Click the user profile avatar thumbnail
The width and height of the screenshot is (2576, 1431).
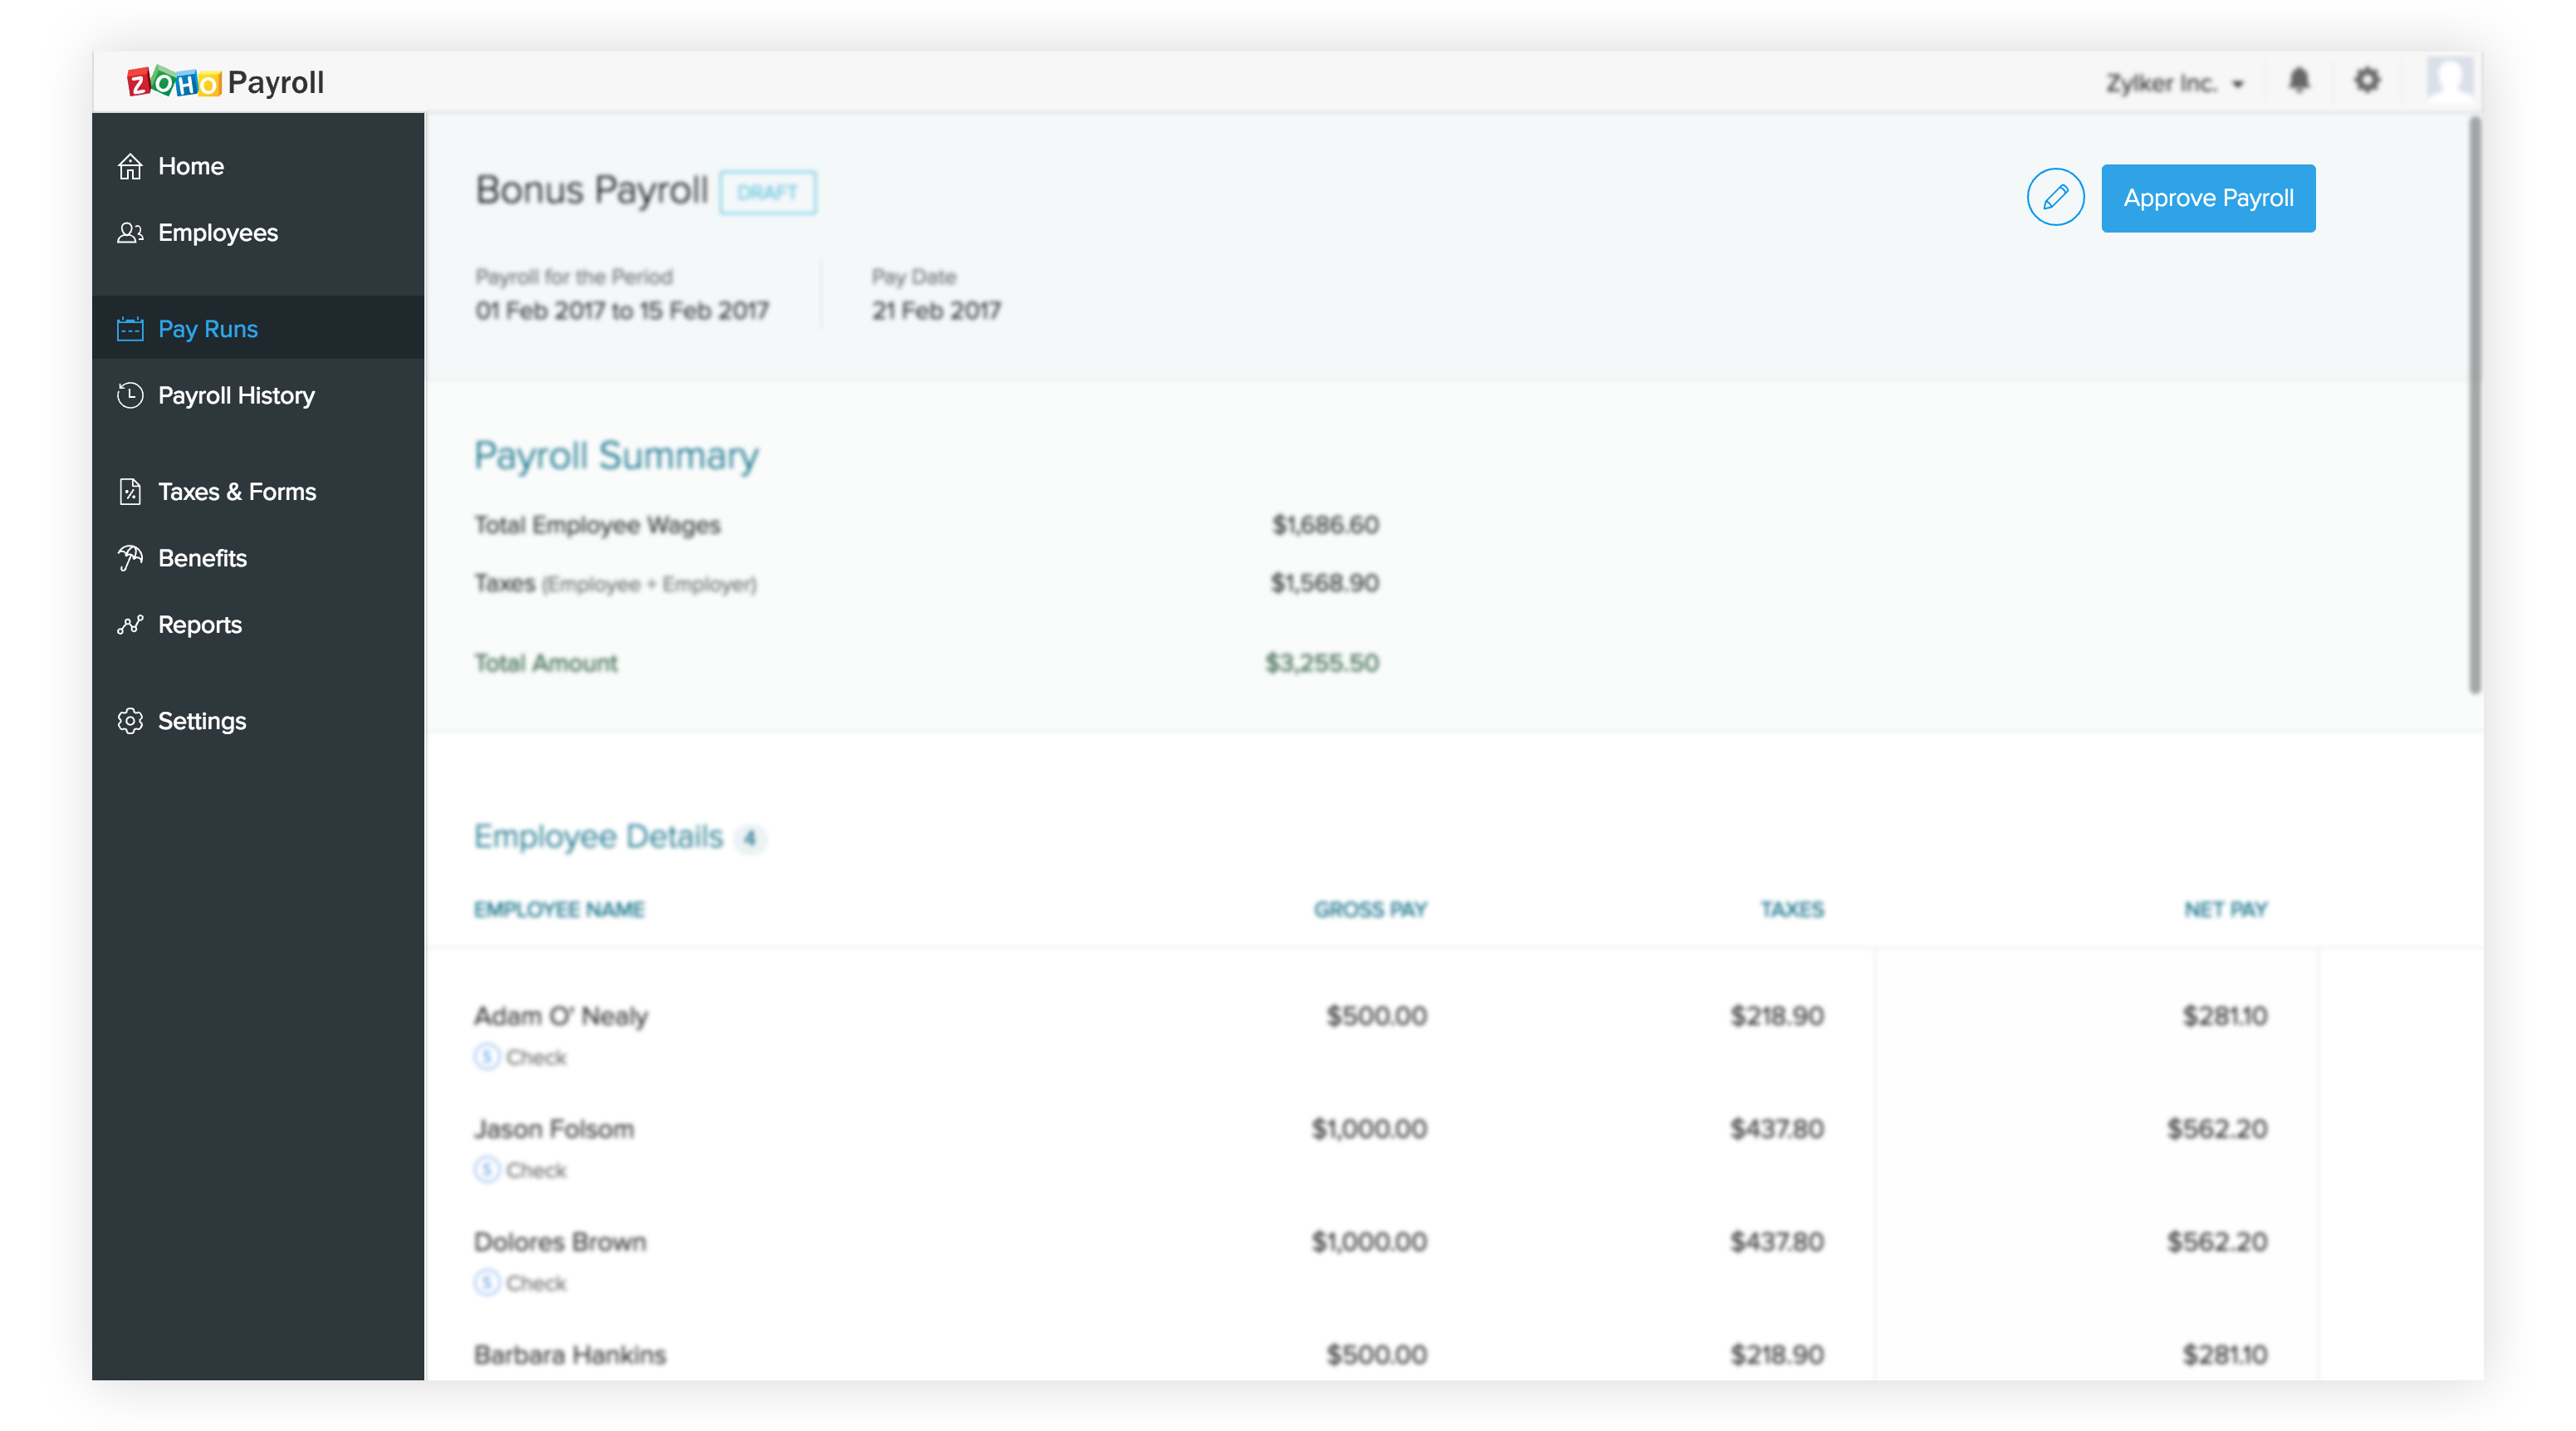coord(2449,79)
